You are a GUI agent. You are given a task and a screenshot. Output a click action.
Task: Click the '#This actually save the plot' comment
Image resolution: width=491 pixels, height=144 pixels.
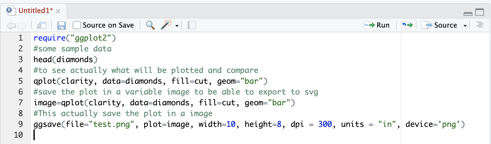(x=123, y=113)
